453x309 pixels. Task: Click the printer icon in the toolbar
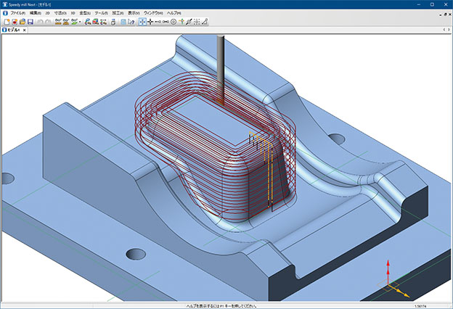(x=113, y=22)
